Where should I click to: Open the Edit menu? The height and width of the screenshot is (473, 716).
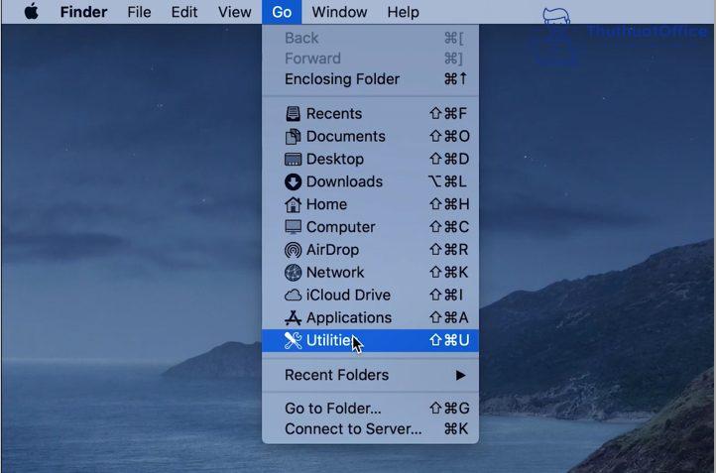coord(184,12)
